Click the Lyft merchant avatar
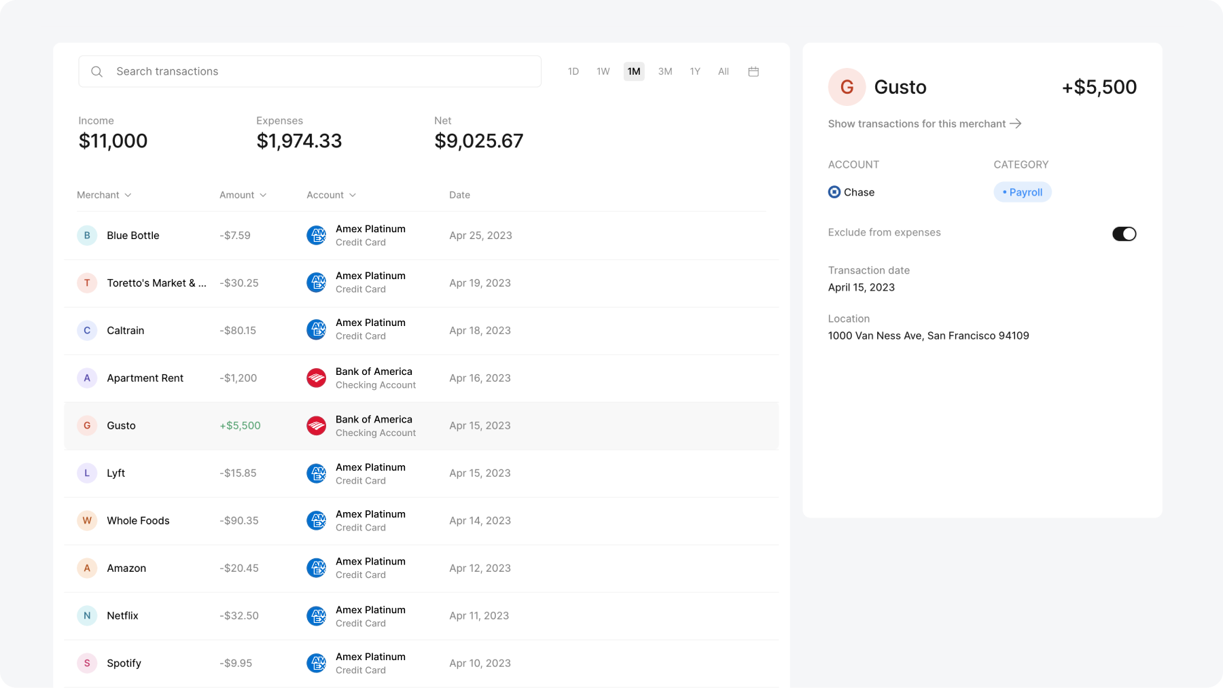Screen dimensions: 1223x688 (87, 473)
